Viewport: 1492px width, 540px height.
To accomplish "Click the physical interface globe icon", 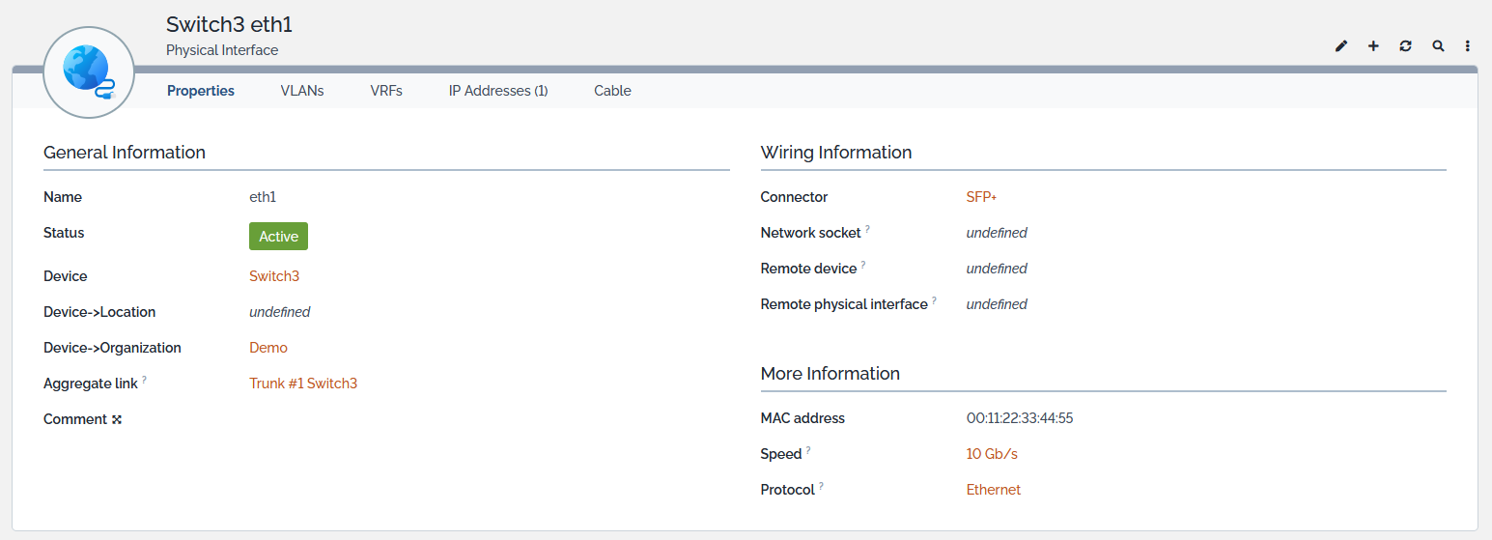I will pos(89,72).
